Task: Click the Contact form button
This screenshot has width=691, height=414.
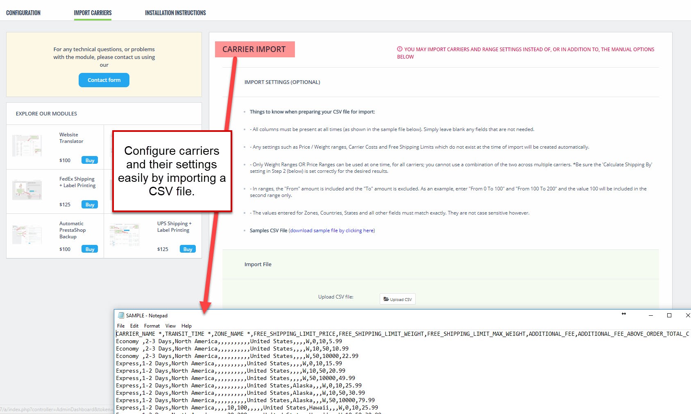Action: 104,80
